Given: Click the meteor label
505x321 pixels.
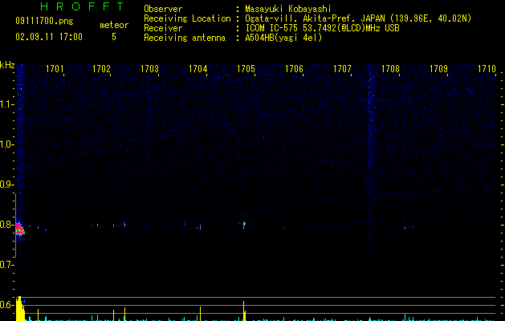Looking at the screenshot, I should 114,25.
